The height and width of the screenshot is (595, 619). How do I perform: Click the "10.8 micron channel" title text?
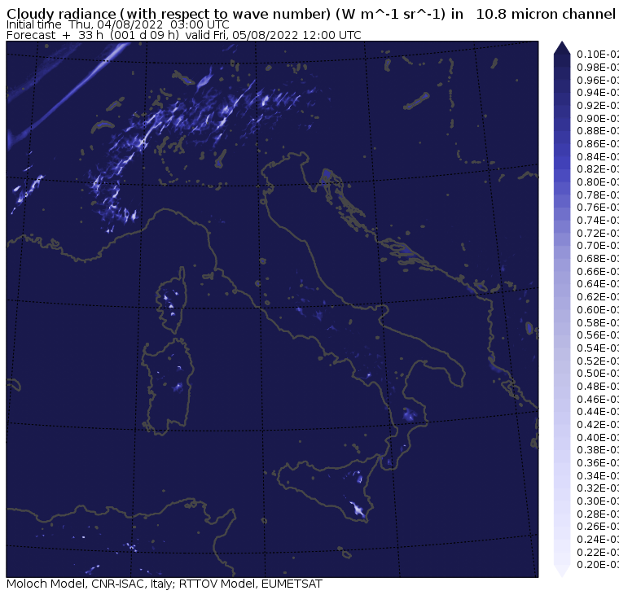[546, 14]
